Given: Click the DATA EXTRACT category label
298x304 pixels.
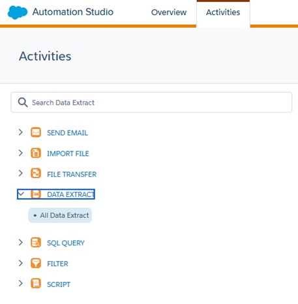Looking at the screenshot, I should click(70, 194).
